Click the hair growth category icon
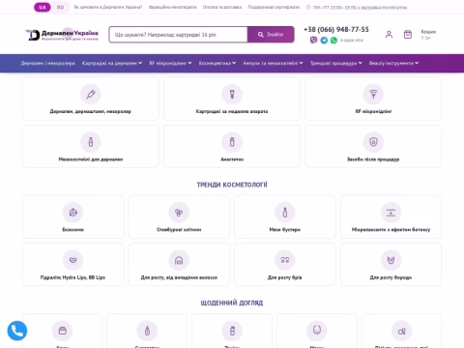The image size is (464, 348). (x=179, y=260)
